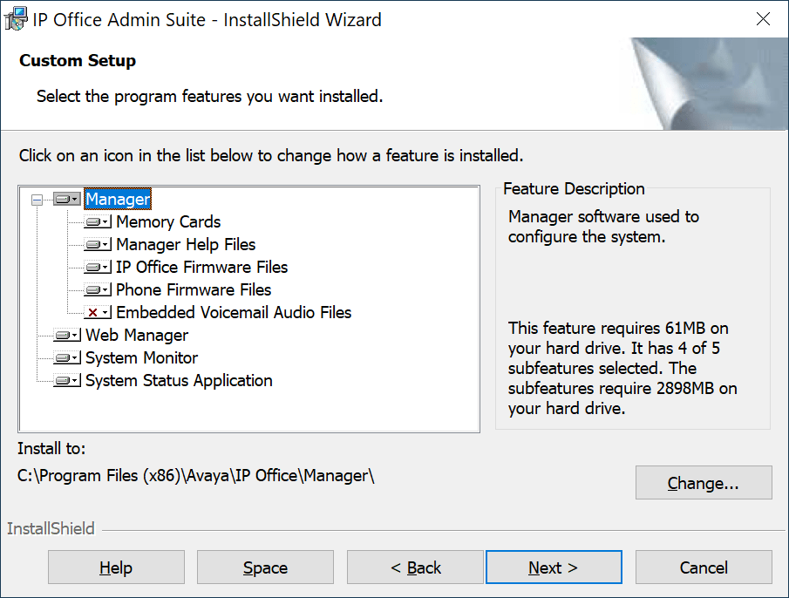Open Phone Firmware Files install dropdown icon
Image resolution: width=789 pixels, height=598 pixels.
(x=98, y=289)
